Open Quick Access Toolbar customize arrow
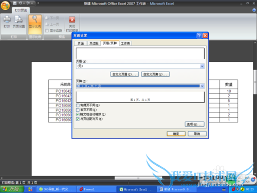257x193 pixels. pyautogui.click(x=38, y=3)
